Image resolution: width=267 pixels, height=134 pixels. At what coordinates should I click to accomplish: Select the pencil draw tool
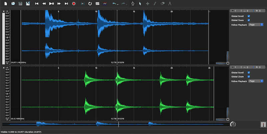click(x=155, y=3)
